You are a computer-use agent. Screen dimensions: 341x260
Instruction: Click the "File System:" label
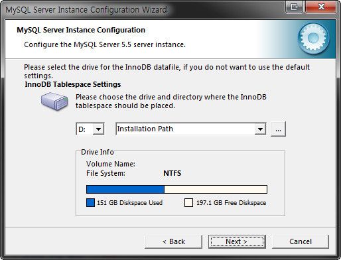tap(105, 173)
